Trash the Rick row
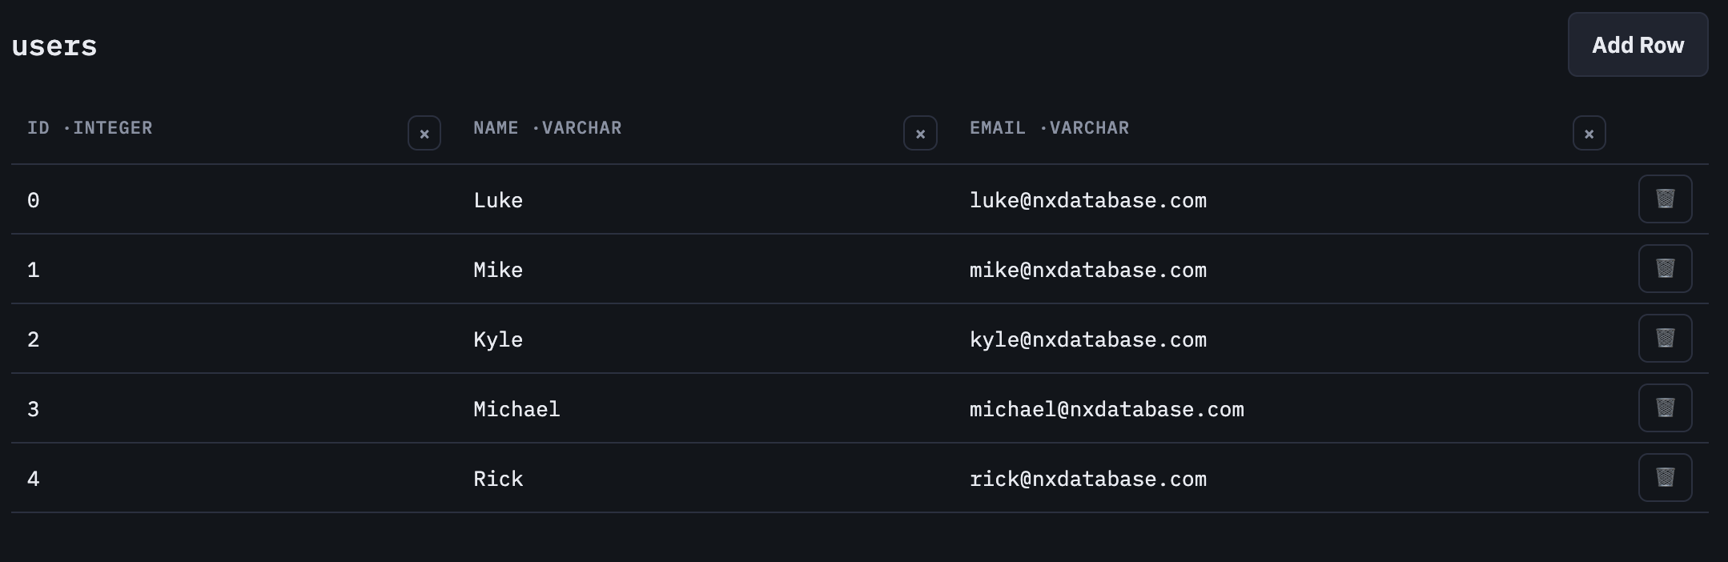 pyautogui.click(x=1665, y=477)
